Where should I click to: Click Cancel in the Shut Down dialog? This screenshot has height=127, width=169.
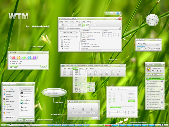point(95,118)
